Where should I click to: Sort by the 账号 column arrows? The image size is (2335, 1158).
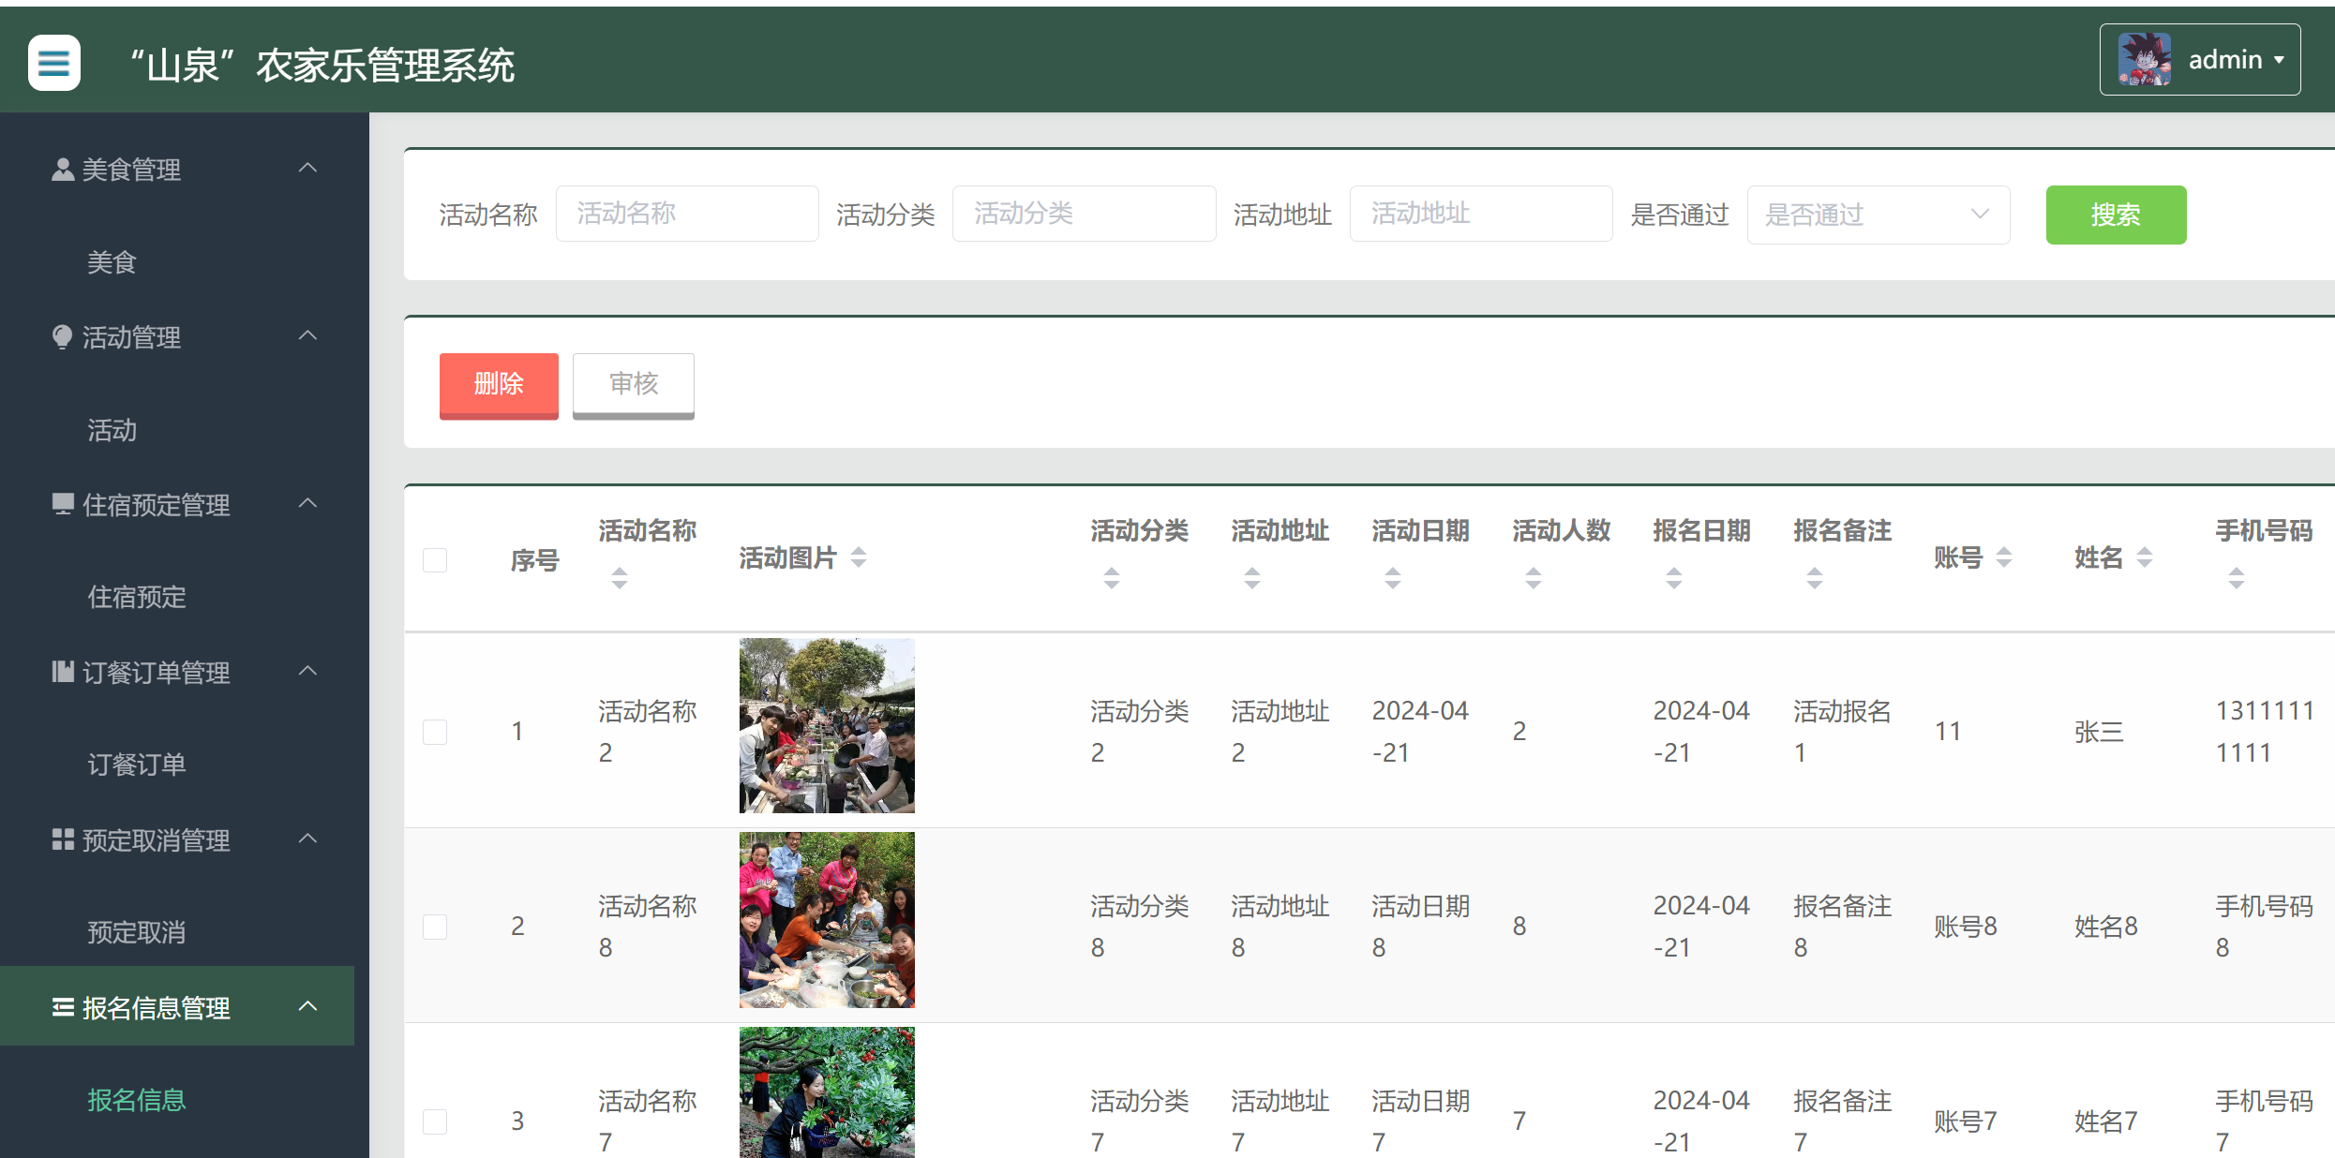[2004, 557]
